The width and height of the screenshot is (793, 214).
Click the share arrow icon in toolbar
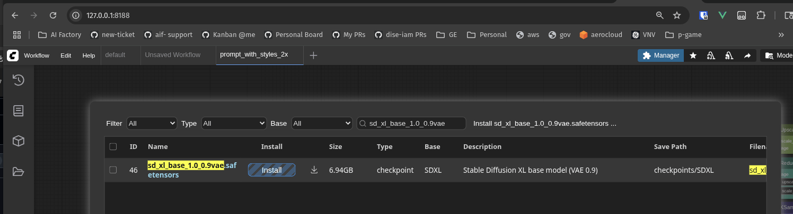(x=747, y=55)
